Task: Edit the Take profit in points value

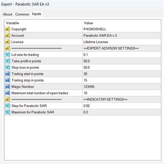Action: pyautogui.click(x=121, y=61)
